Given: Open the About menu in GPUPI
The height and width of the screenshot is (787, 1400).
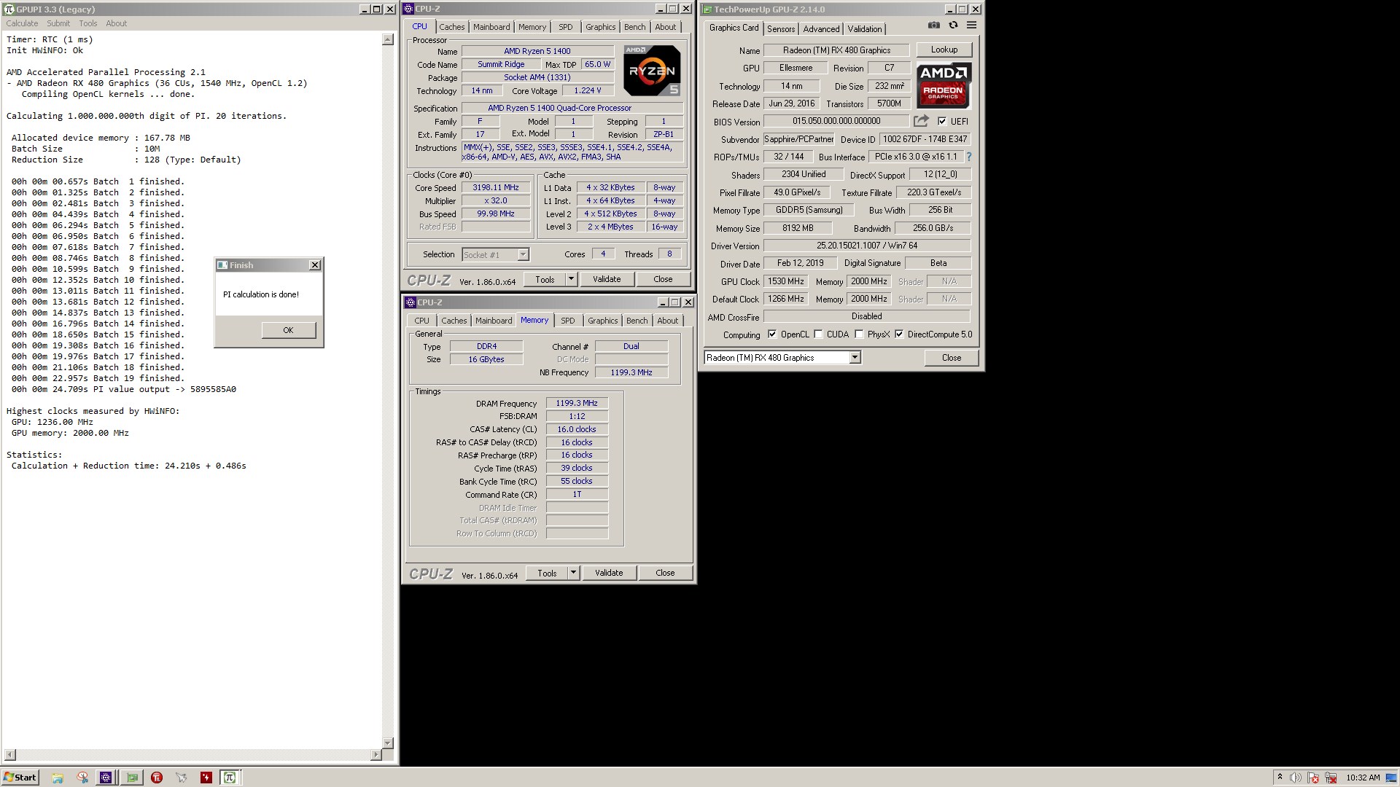Looking at the screenshot, I should pos(117,23).
